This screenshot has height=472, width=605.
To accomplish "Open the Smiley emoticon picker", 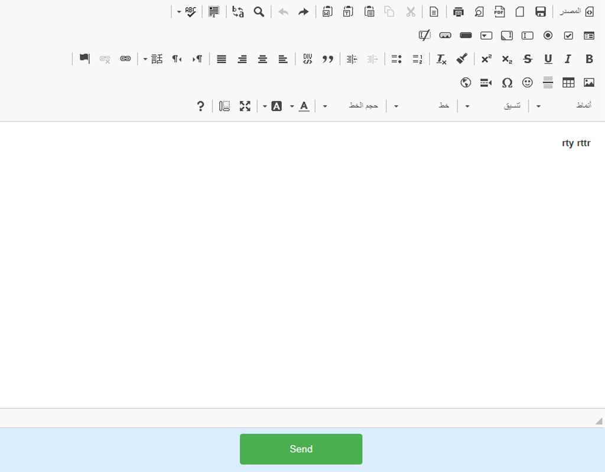I will coord(527,83).
